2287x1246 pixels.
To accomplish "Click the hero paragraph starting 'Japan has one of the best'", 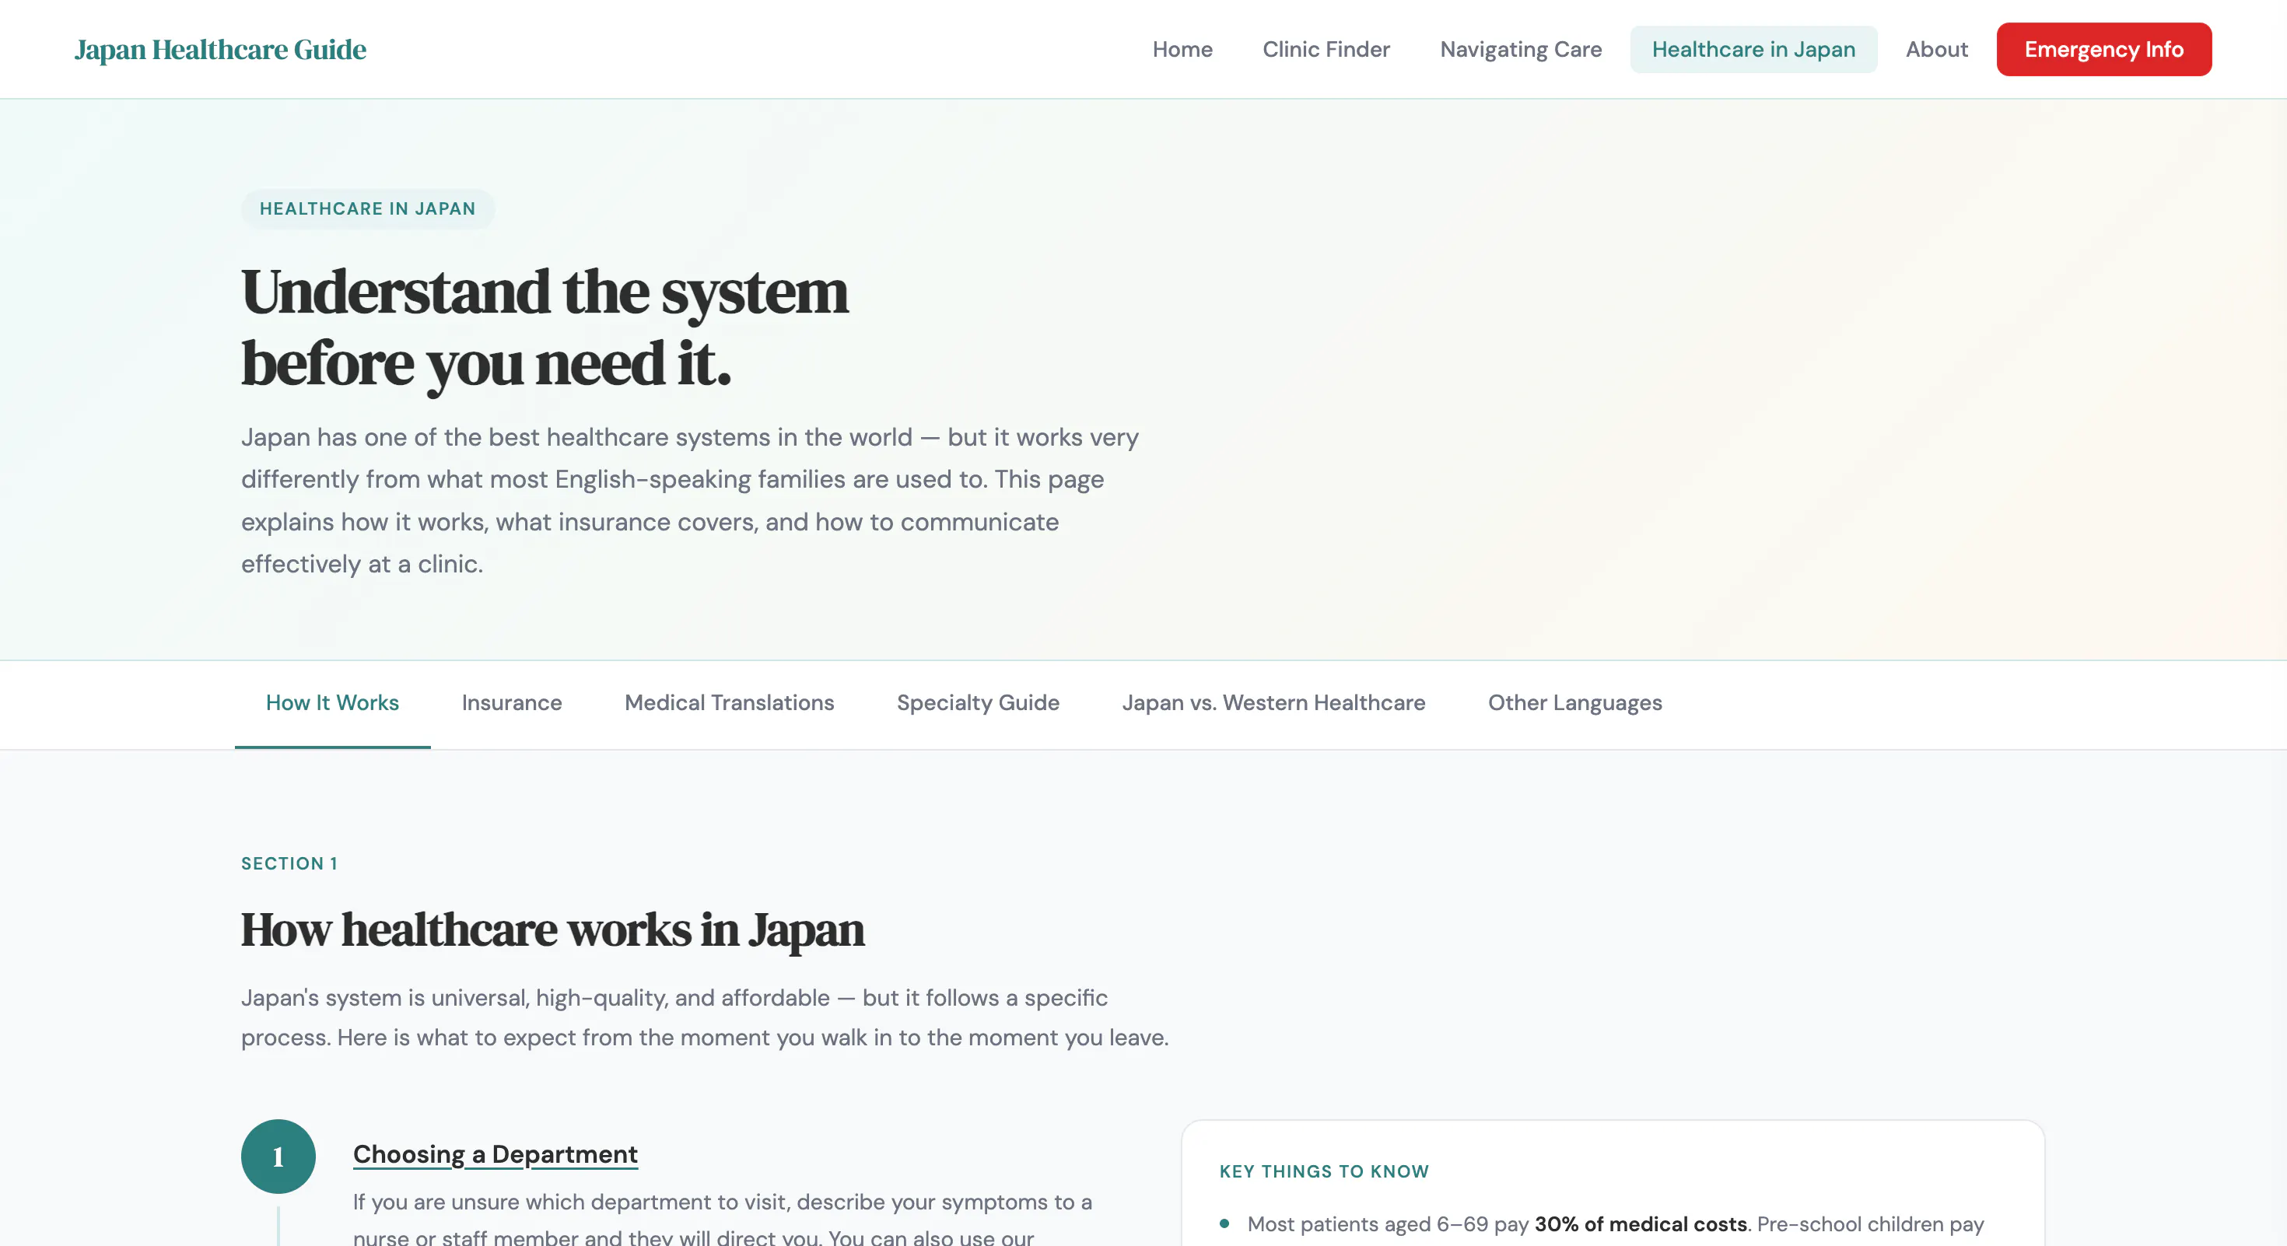I will [690, 501].
